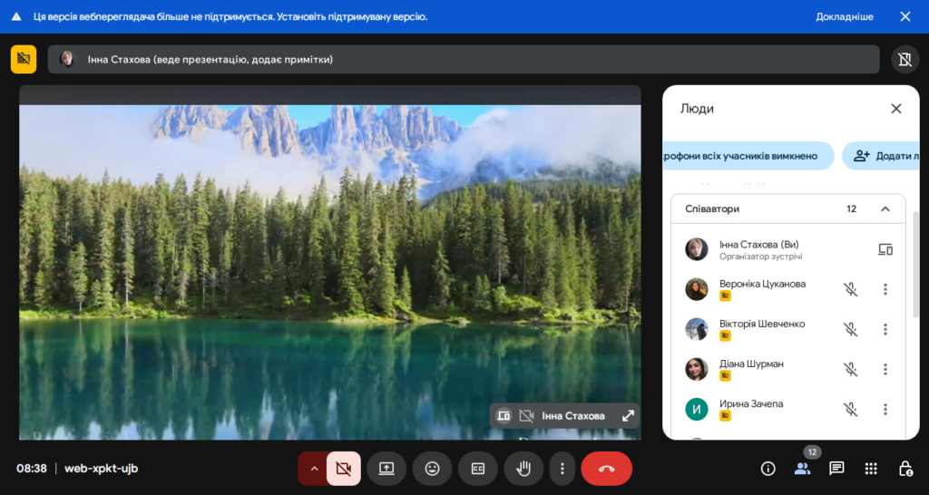Open the activities grid icon
Viewport: 929px width, 495px height.
coord(871,469)
